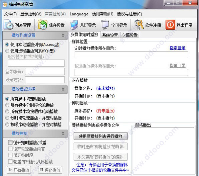The width and height of the screenshot is (199, 176).
Task: Switch to 多媒体定时播放 tab
Action: [84, 34]
